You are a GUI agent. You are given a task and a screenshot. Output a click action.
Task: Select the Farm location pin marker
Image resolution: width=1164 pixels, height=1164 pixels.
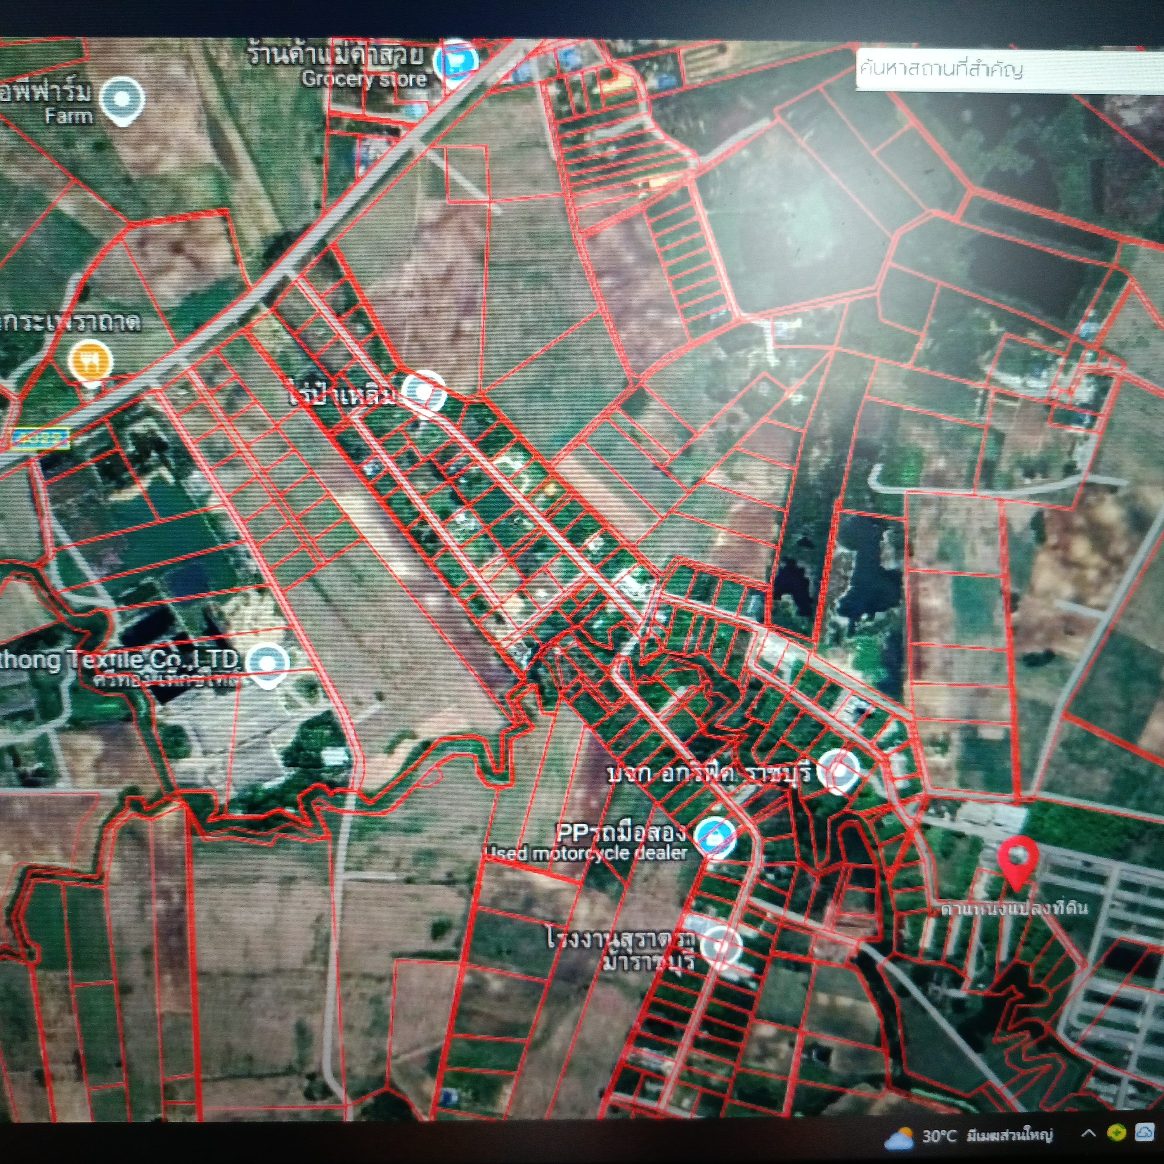click(x=122, y=100)
